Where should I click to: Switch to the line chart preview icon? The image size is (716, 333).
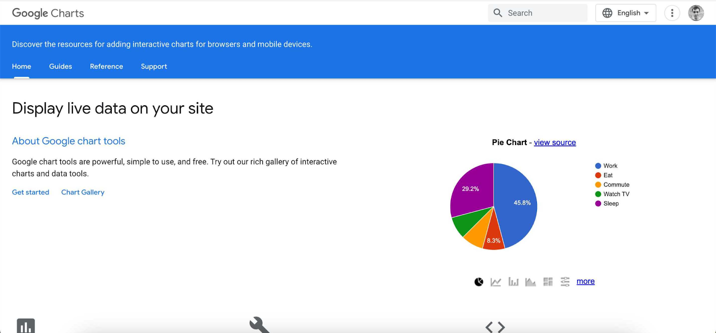coord(495,281)
